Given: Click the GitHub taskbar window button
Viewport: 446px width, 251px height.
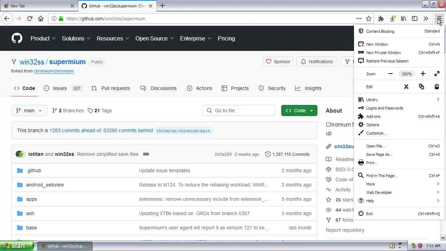Looking at the screenshot, I should (x=65, y=246).
